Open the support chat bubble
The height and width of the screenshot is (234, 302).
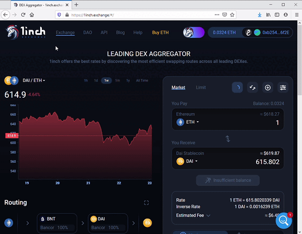click(x=283, y=220)
